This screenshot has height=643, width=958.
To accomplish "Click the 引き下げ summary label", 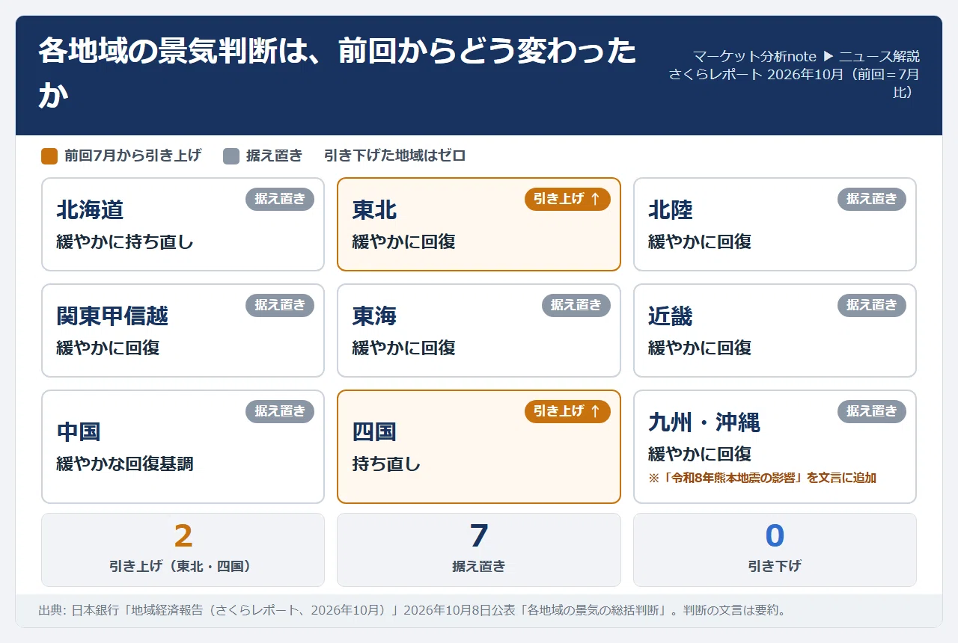I will (x=775, y=567).
